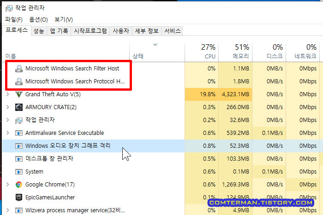Image resolution: width=323 pixels, height=215 pixels.
Task: Sort by the 이름 column header
Action: [66, 52]
